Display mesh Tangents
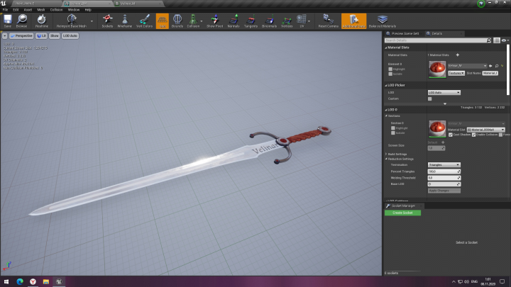 point(251,21)
